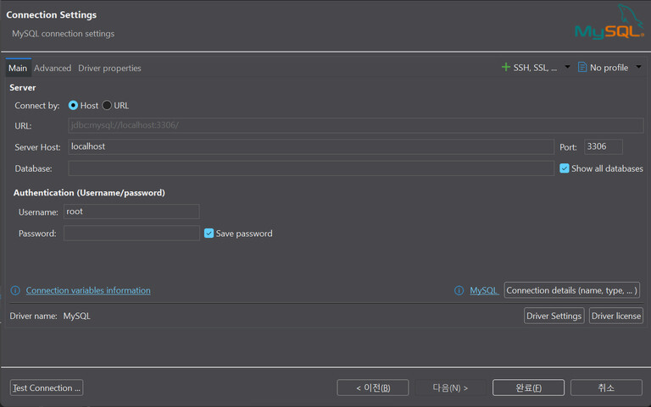The image size is (651, 407).
Task: Open Connection details (name, type, ...) button
Action: click(x=571, y=290)
